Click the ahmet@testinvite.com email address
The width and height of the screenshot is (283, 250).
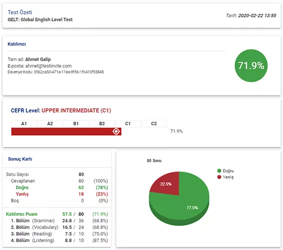pos(48,66)
